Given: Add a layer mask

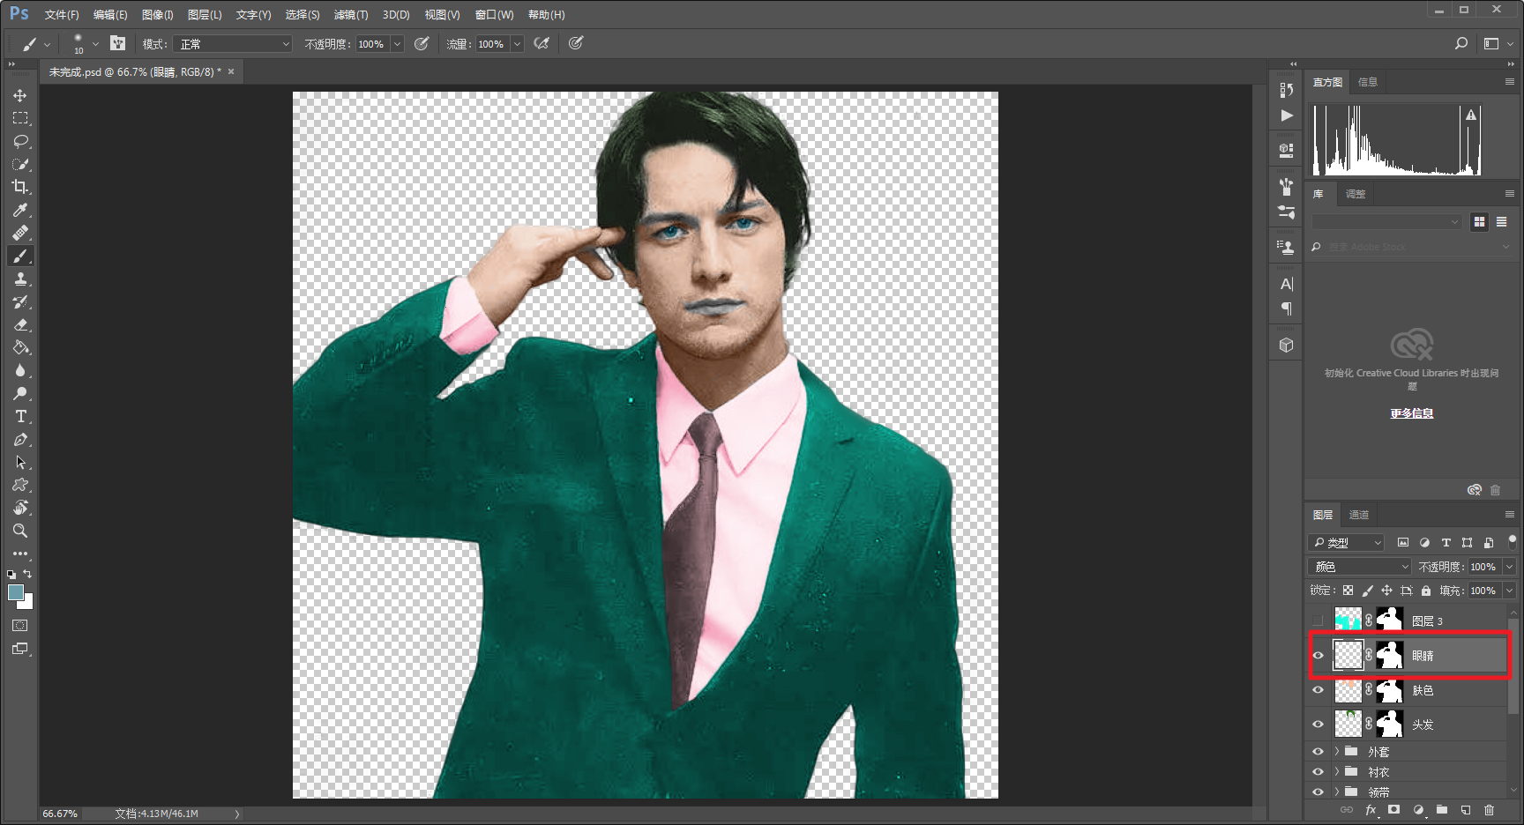Looking at the screenshot, I should (x=1394, y=810).
